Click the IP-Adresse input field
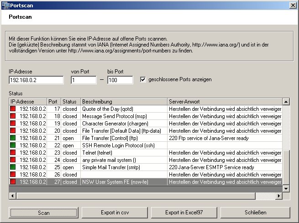The width and height of the screenshot is (299, 223). click(36, 80)
